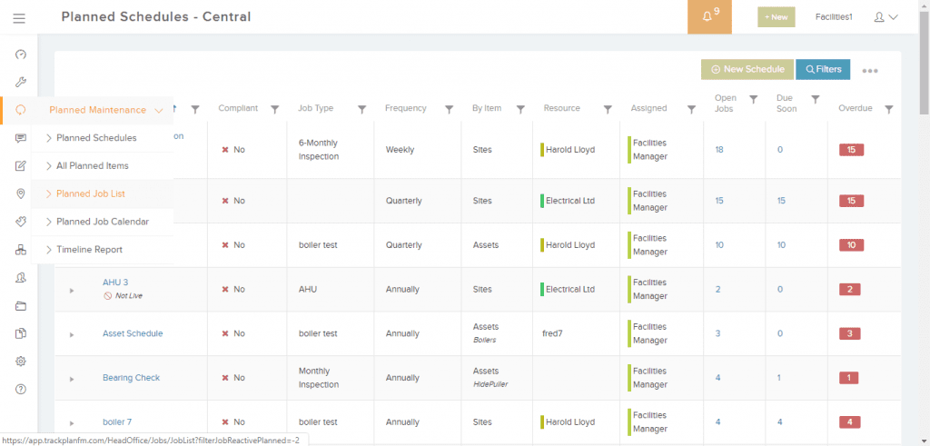The height and width of the screenshot is (446, 930).
Task: Open the Bearing Check link
Action: [x=131, y=378]
